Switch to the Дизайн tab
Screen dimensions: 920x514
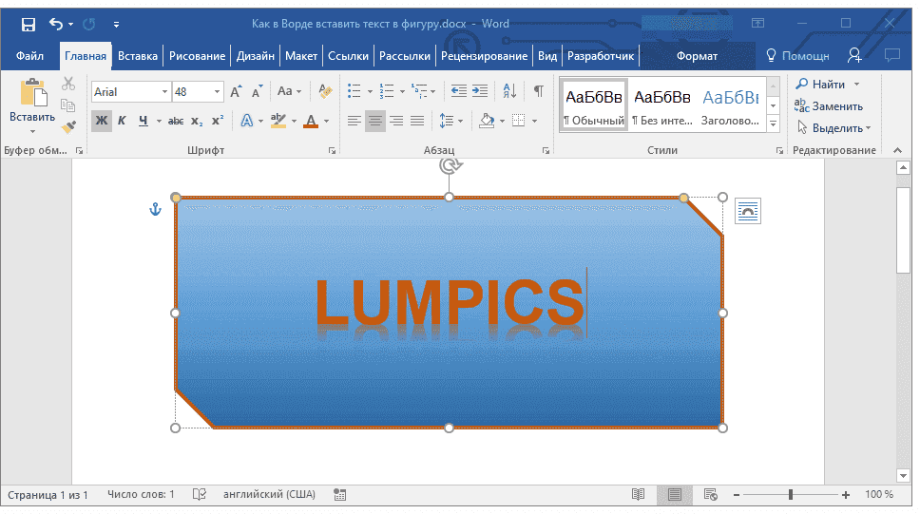[256, 56]
